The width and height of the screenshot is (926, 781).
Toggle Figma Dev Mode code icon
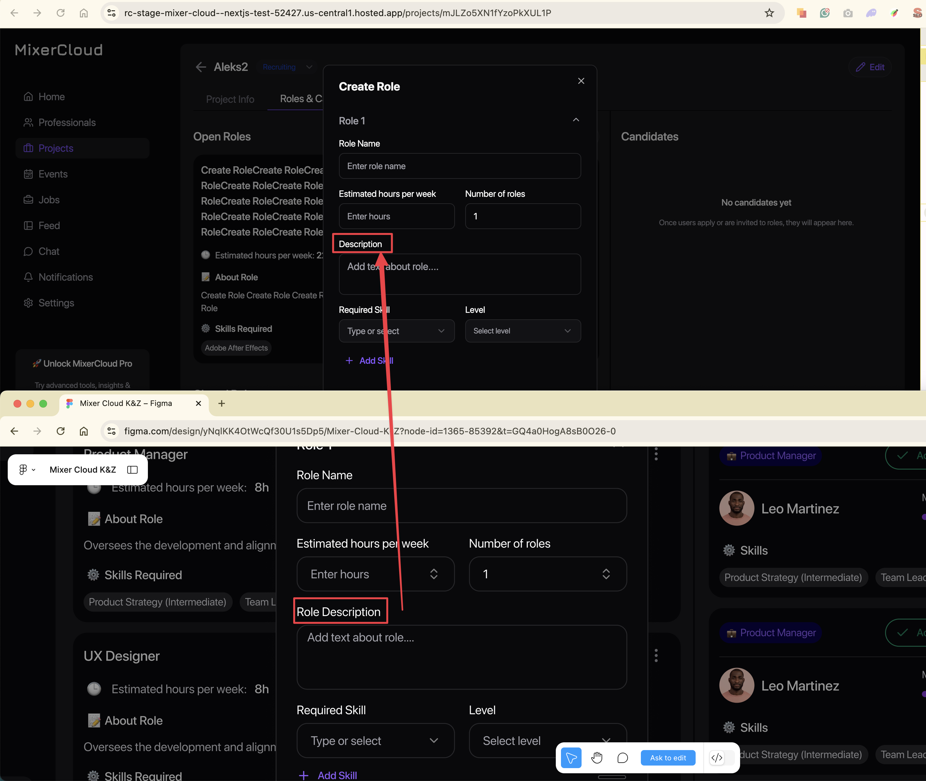point(717,757)
